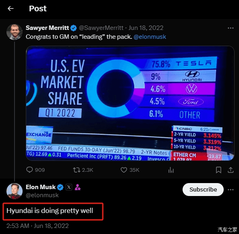Screen dimensions: 239x234
Task: Click the Sawyer Merritt display name
Action: (x=47, y=28)
